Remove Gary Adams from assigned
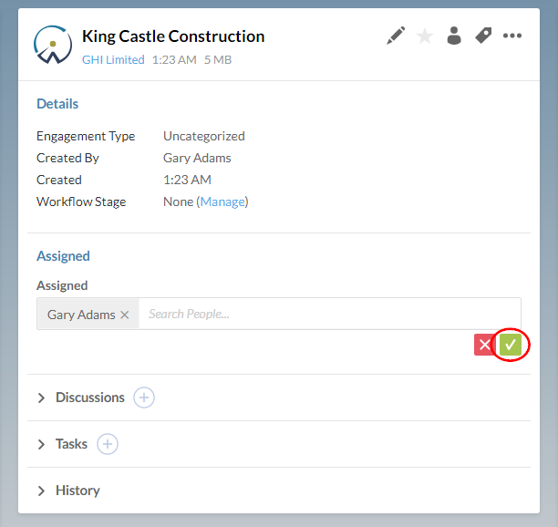Screen dimensions: 558x527 (x=125, y=315)
